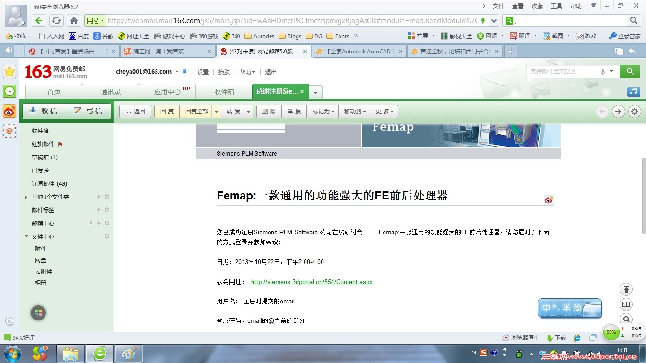Click the green mail search button
Screen dimensions: 646x363
coord(630,71)
